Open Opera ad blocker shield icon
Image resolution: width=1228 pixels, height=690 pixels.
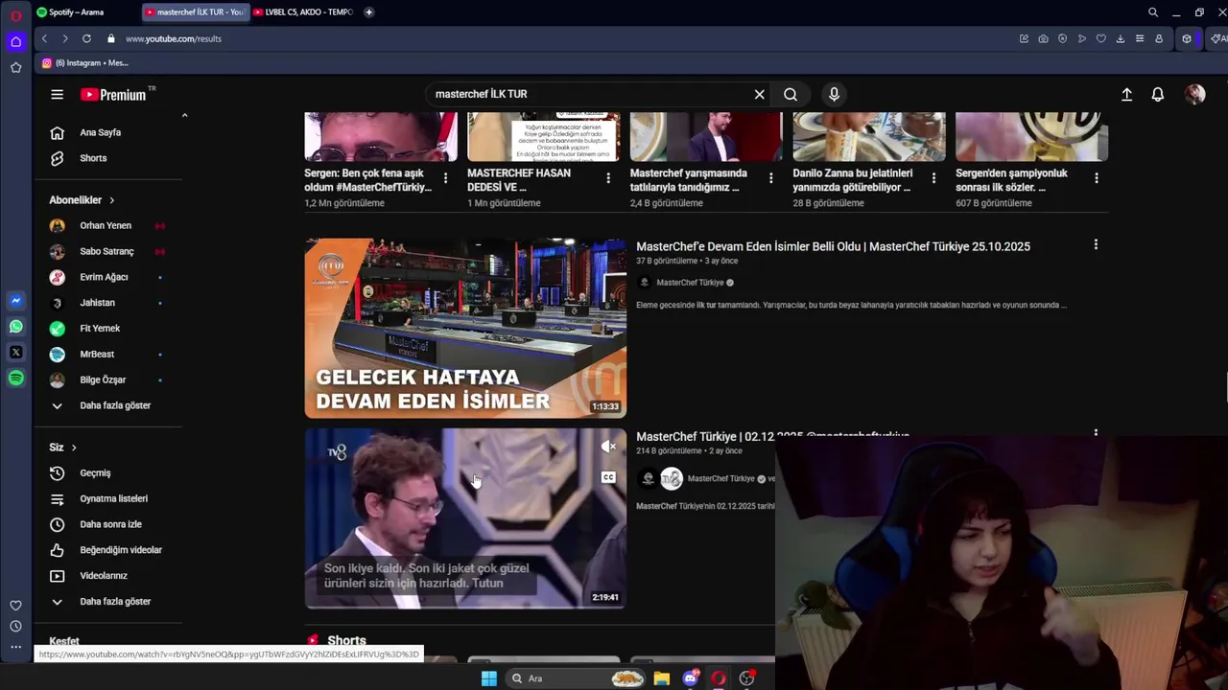coord(1062,38)
